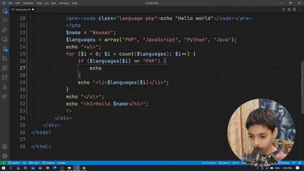Open Source Control view with badge

tap(5, 49)
